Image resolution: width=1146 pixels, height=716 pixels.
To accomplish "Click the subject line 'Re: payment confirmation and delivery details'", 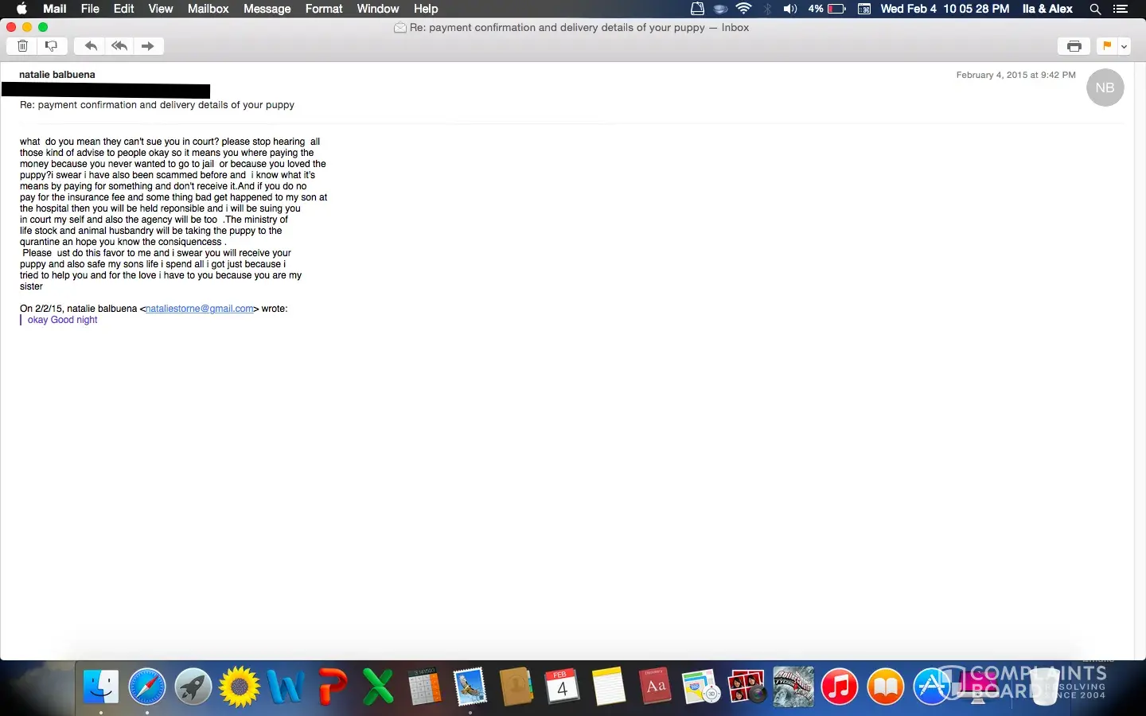I will click(x=158, y=105).
